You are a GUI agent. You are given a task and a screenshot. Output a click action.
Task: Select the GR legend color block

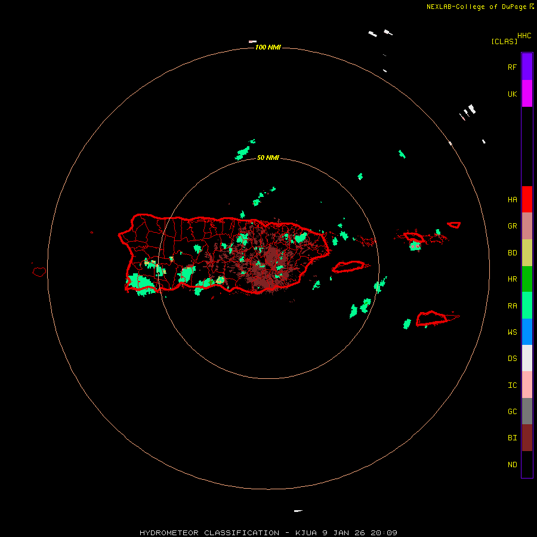[x=527, y=226]
